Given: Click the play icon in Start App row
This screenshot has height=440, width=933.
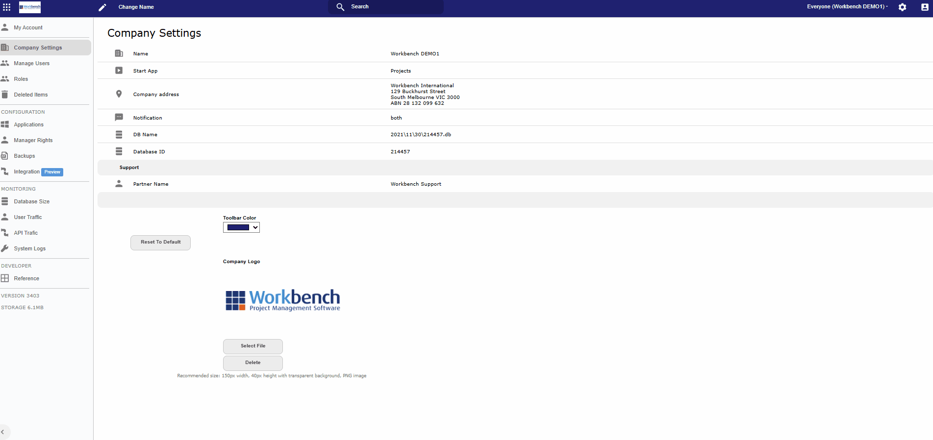Looking at the screenshot, I should point(119,71).
